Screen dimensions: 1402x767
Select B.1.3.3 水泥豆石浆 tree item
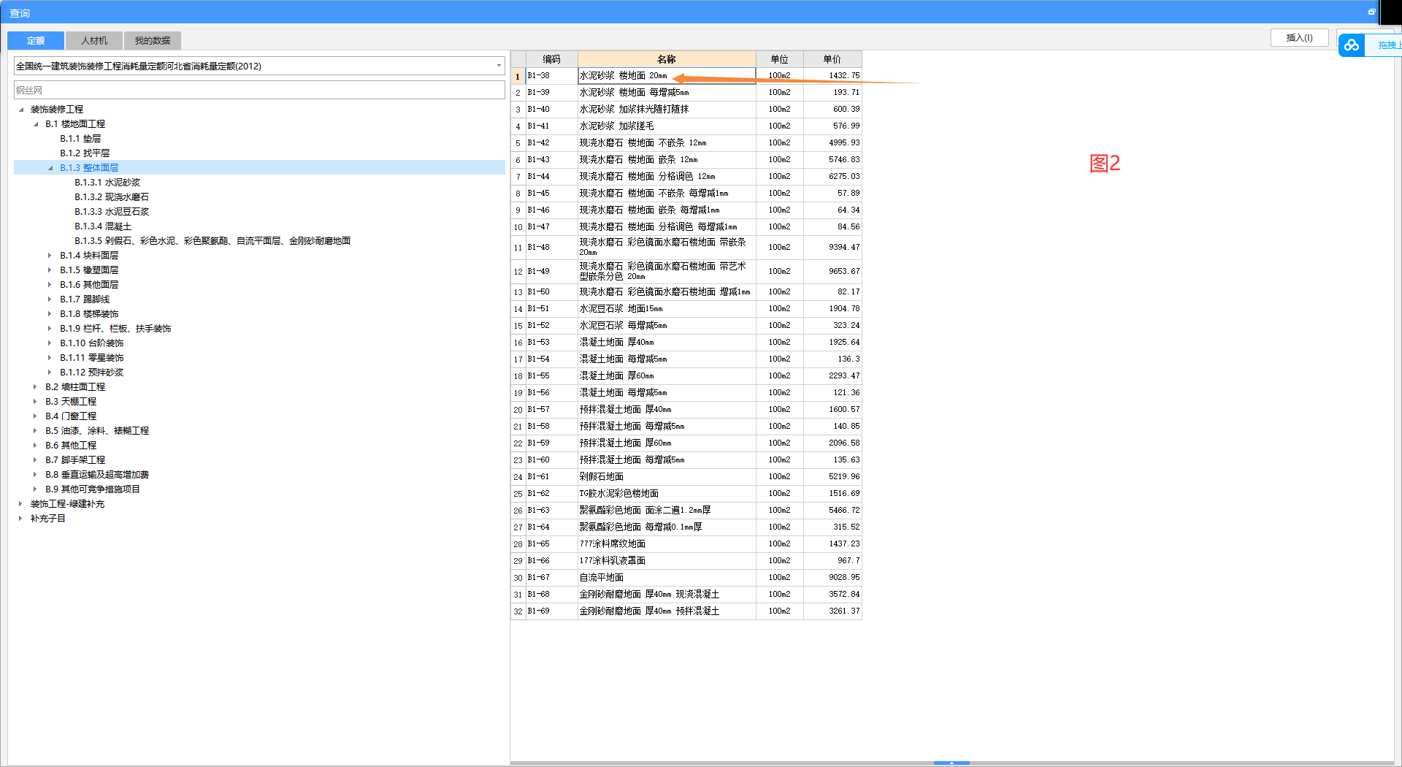(x=112, y=212)
